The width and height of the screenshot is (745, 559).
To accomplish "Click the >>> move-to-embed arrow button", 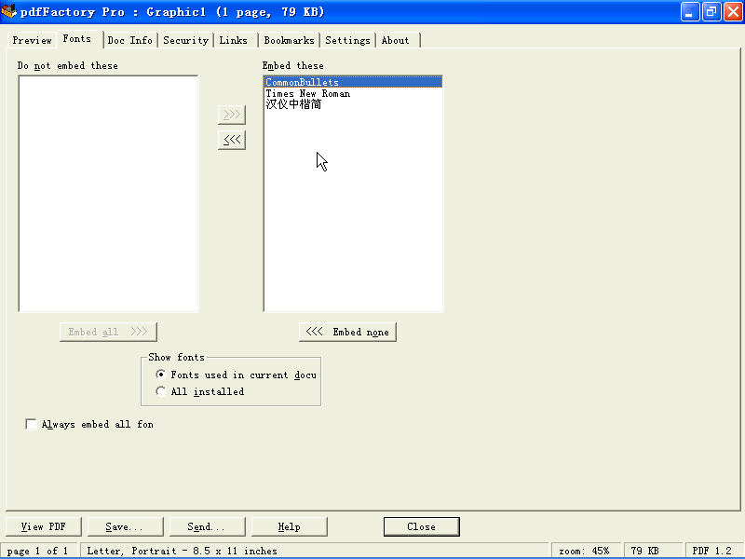I will point(232,115).
